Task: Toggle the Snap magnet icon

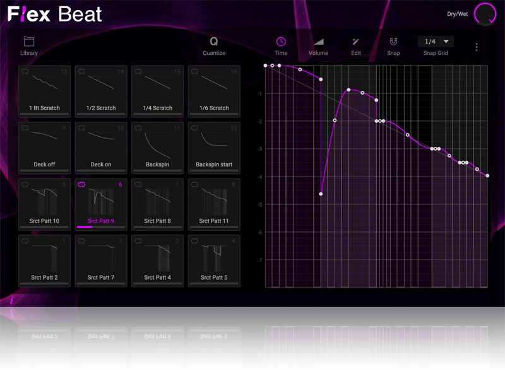Action: [393, 42]
